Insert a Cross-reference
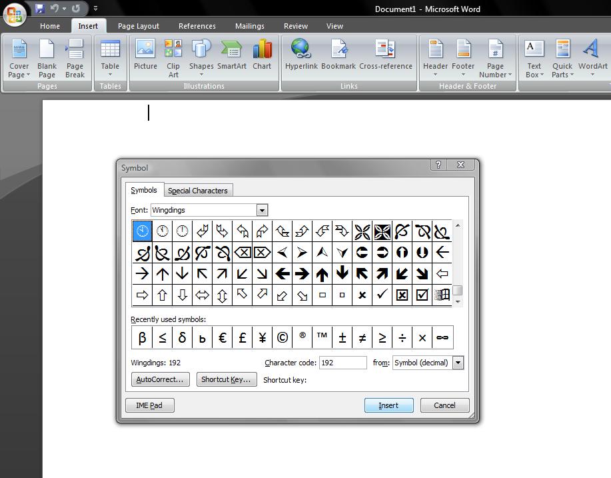 [385, 55]
